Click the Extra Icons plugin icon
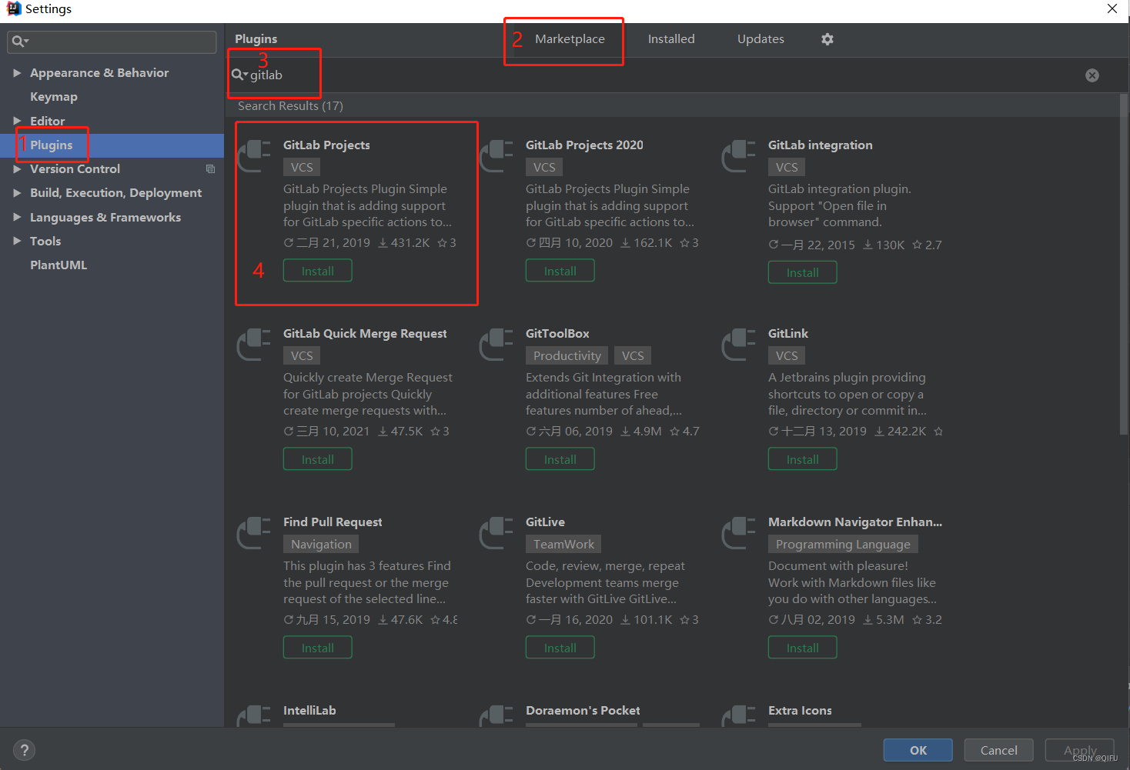The width and height of the screenshot is (1130, 770). coord(739,715)
